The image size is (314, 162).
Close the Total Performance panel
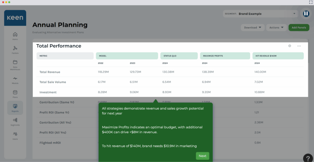289,46
